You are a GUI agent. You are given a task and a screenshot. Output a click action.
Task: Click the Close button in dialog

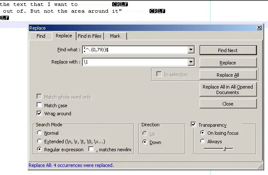point(228,104)
